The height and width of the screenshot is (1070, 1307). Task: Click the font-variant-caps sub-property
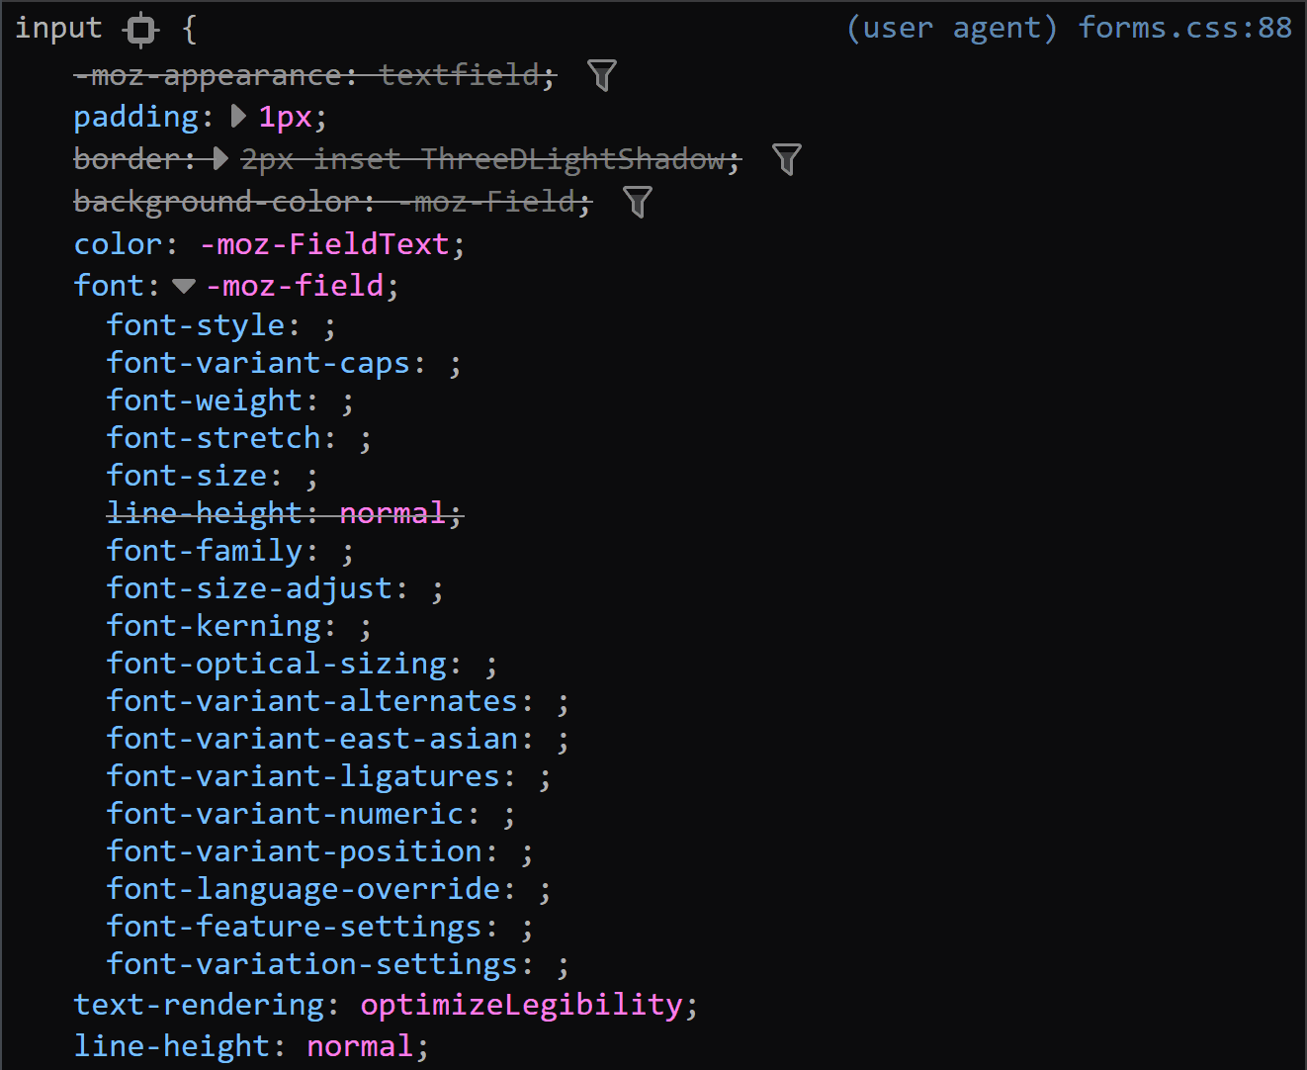pos(259,362)
